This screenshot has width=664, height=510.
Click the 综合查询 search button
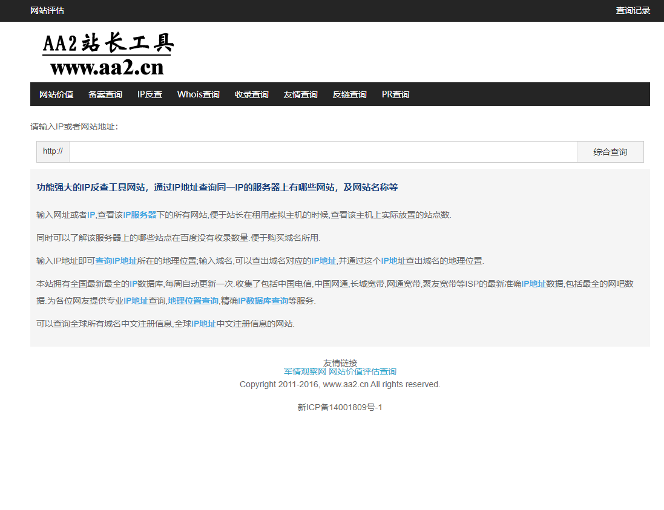tap(610, 151)
